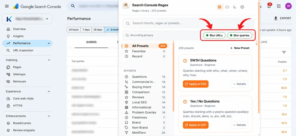Click the Removals icon under Indexing

[8, 82]
